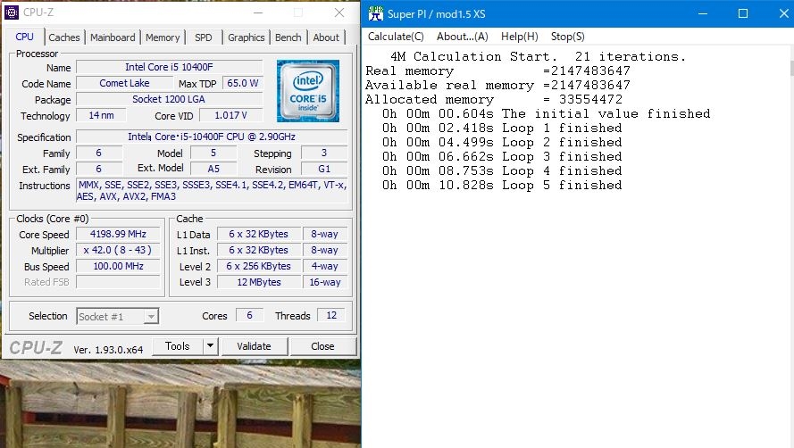Click the Technology value 14 nm
794x448 pixels.
[101, 115]
